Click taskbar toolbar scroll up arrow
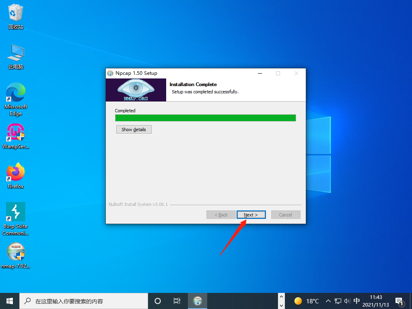Screen dimensions: 412x309 click(x=281, y=297)
